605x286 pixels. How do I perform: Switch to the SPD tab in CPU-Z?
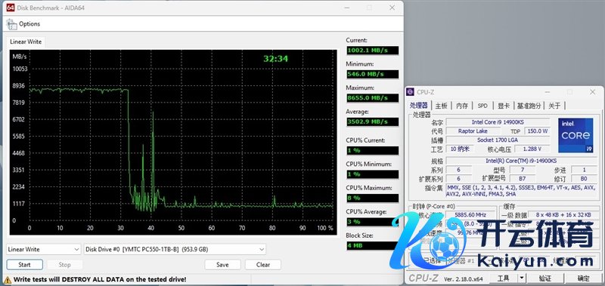[482, 106]
